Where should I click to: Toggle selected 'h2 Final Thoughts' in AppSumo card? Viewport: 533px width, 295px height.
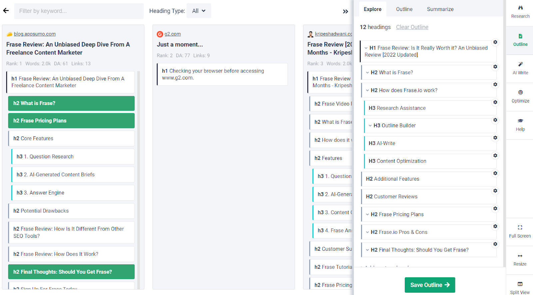click(x=71, y=272)
